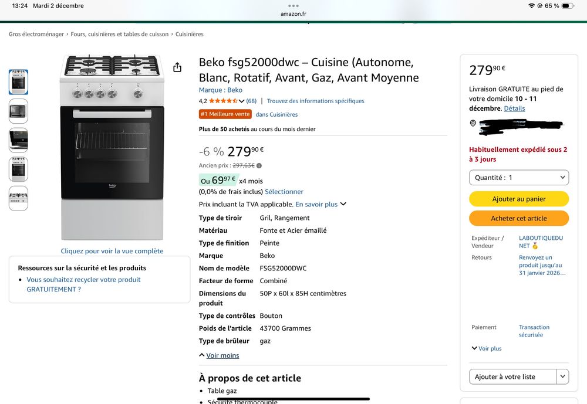The width and height of the screenshot is (587, 404).
Task: Click Cliquez pour voir la vue complète
Action: pyautogui.click(x=112, y=251)
